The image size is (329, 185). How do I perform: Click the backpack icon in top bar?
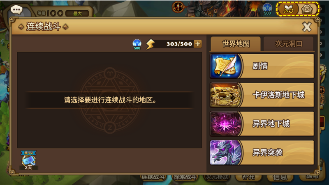307,9
